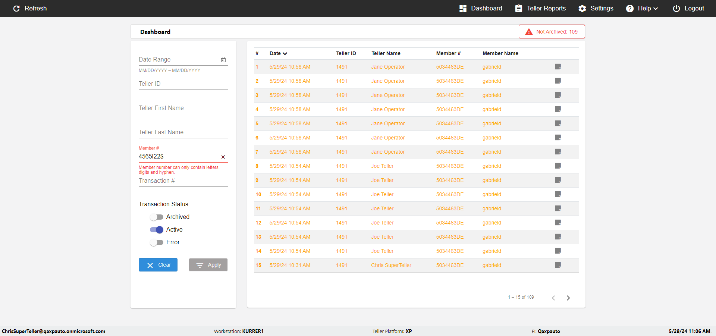This screenshot has width=716, height=336.
Task: Open the Dashboard menu item
Action: click(x=481, y=8)
